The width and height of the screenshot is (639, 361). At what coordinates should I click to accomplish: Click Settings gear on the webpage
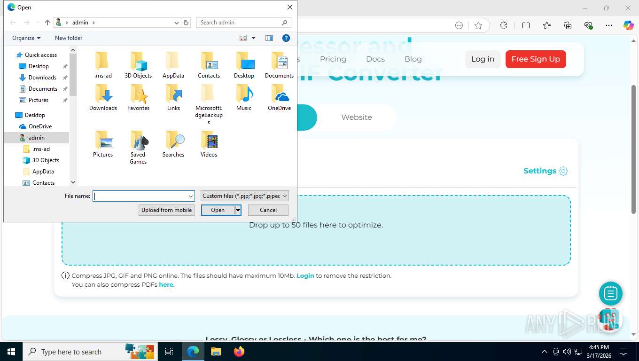click(563, 171)
